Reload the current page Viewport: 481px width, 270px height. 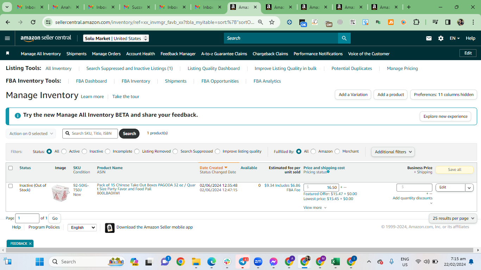[x=33, y=22]
